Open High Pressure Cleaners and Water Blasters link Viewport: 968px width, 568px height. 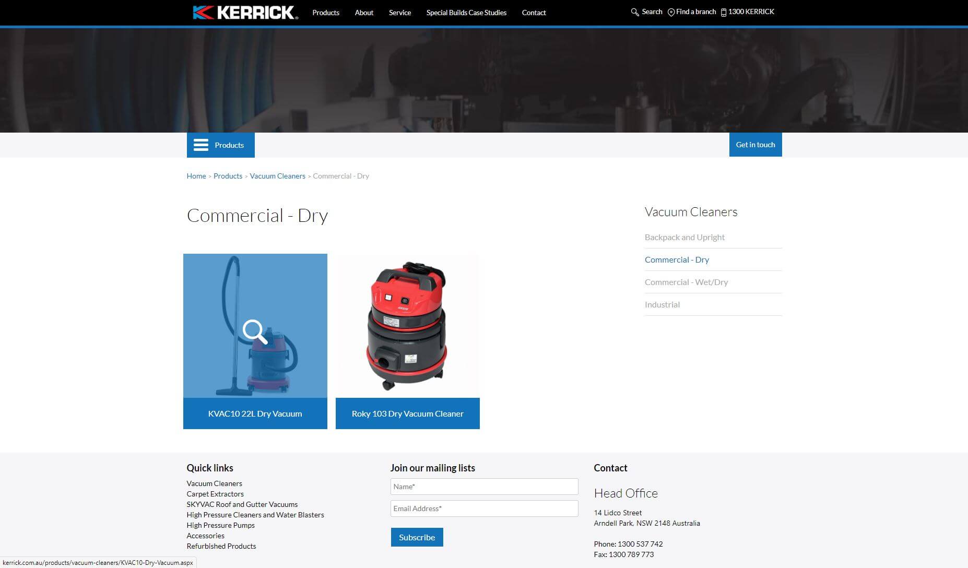tap(255, 515)
